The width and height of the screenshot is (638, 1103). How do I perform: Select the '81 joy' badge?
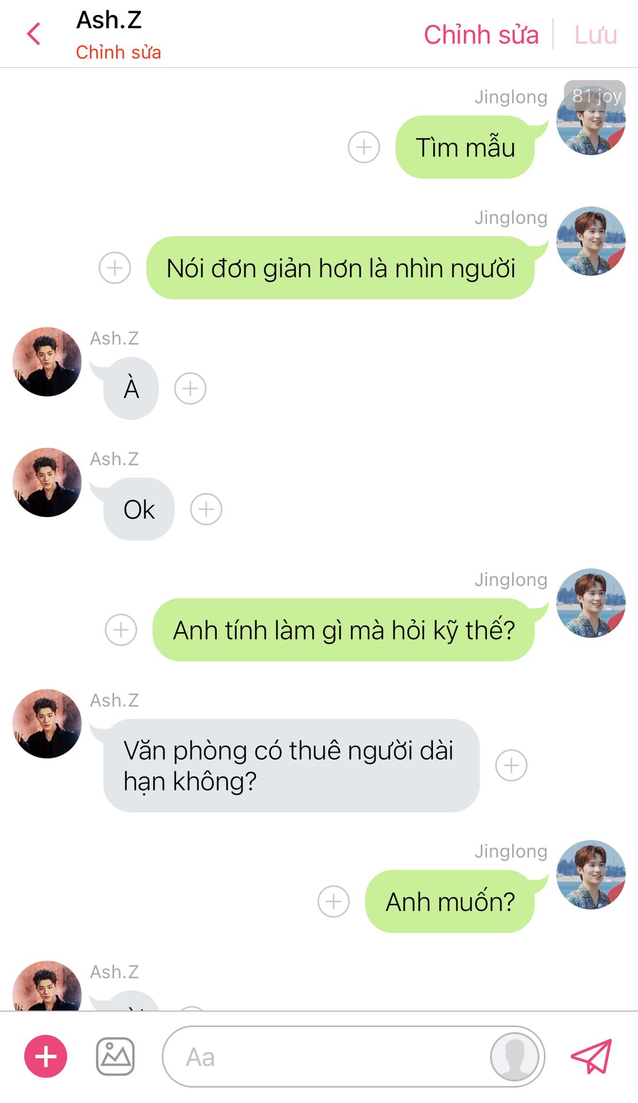click(595, 95)
